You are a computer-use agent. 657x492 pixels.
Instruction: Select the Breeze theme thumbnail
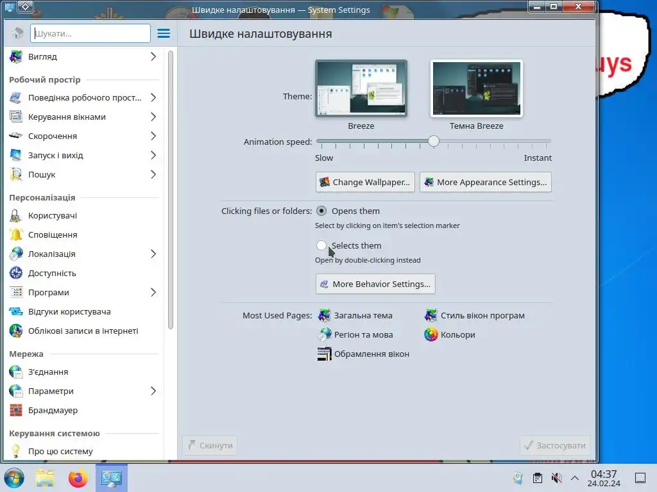point(361,88)
